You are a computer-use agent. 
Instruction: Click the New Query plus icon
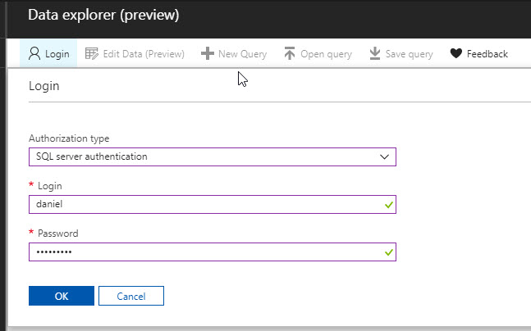click(208, 54)
